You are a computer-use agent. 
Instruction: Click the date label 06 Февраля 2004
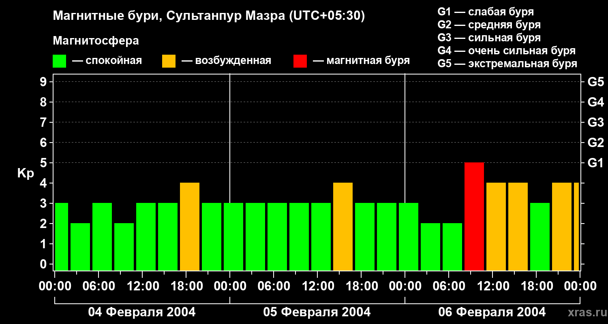point(492,312)
